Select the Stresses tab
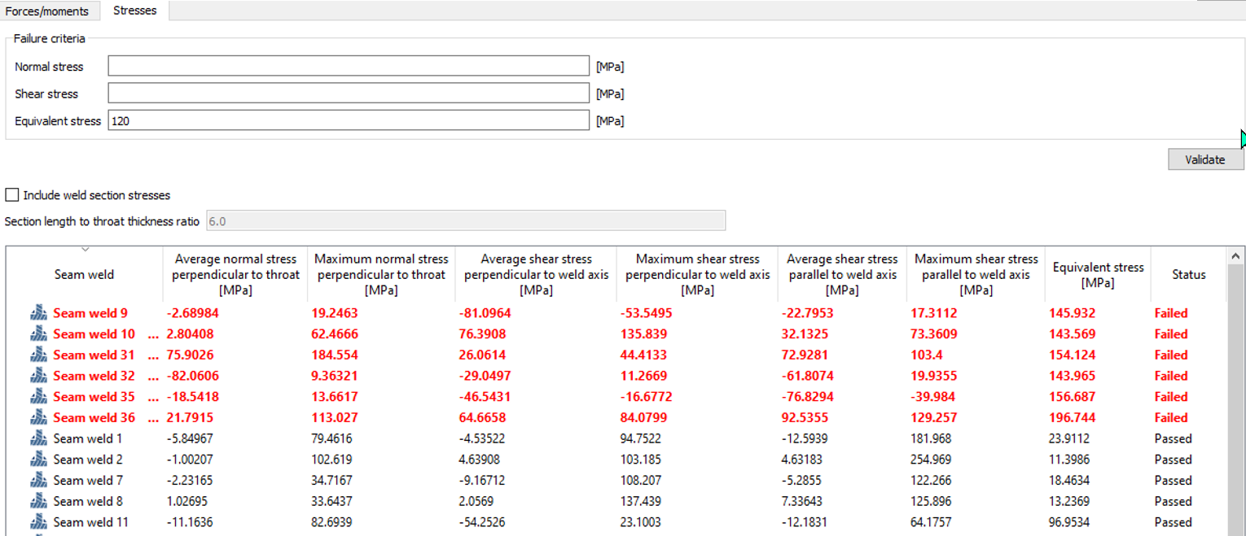The width and height of the screenshot is (1246, 536). tap(135, 11)
